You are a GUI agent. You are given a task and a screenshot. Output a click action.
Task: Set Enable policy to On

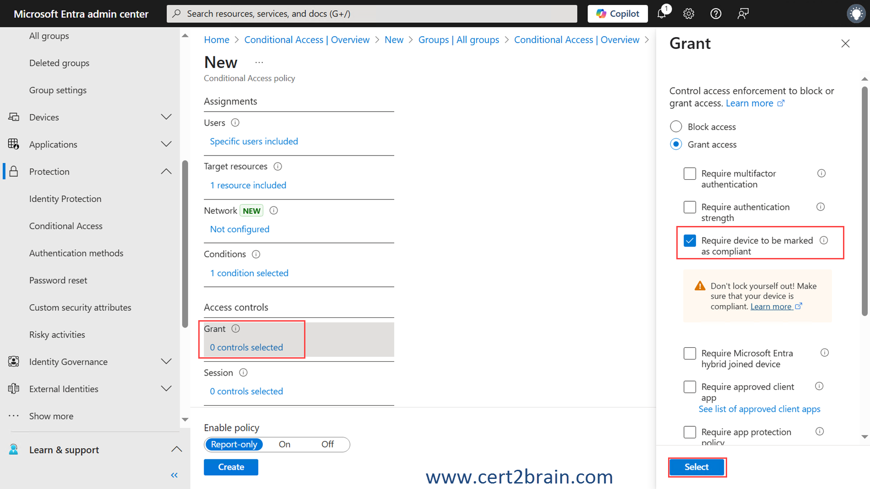pyautogui.click(x=284, y=444)
